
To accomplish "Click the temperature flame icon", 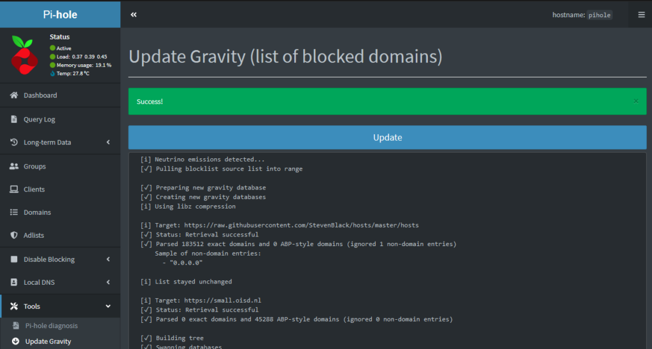I will click(x=52, y=74).
